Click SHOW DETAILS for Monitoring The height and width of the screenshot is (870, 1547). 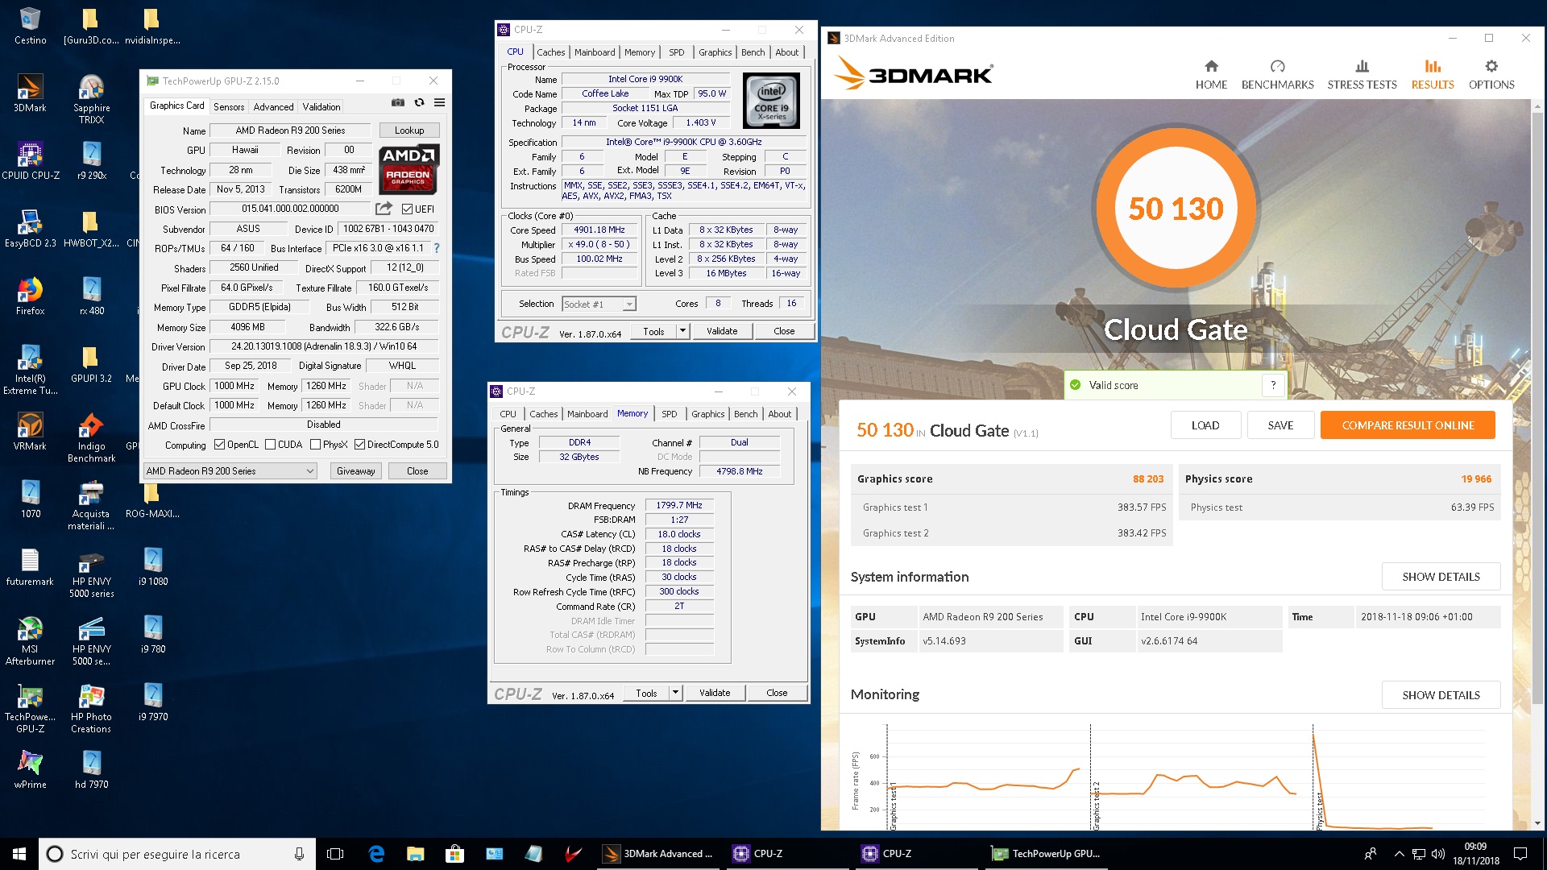[1441, 695]
